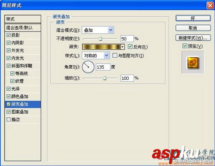The width and height of the screenshot is (215, 166).
Task: Select the 投影 drop shadow label
Action: tap(16, 35)
